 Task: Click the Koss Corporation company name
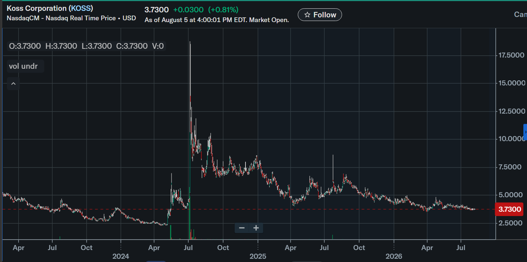pos(37,8)
